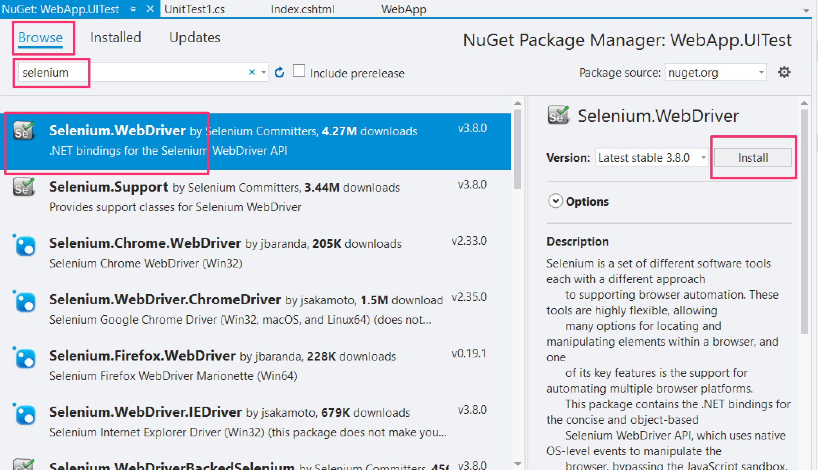Click the Install button
This screenshot has width=818, height=470.
coord(753,158)
